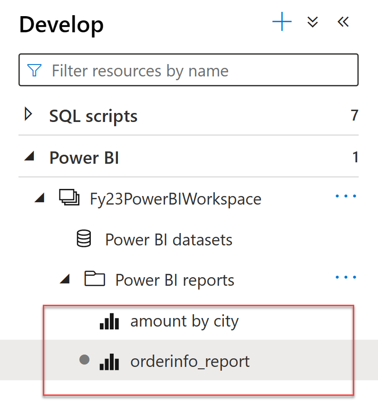Click the Power BI reports folder icon
The image size is (378, 412).
pyautogui.click(x=95, y=279)
